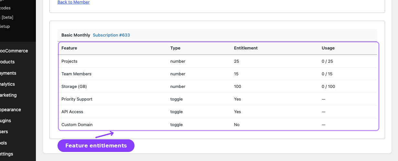
Task: Click the Team Members entitlement value 15
Action: point(236,74)
